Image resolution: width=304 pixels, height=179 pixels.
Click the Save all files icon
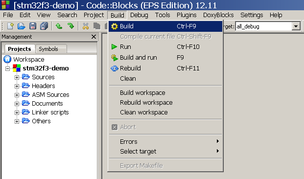point(44,26)
